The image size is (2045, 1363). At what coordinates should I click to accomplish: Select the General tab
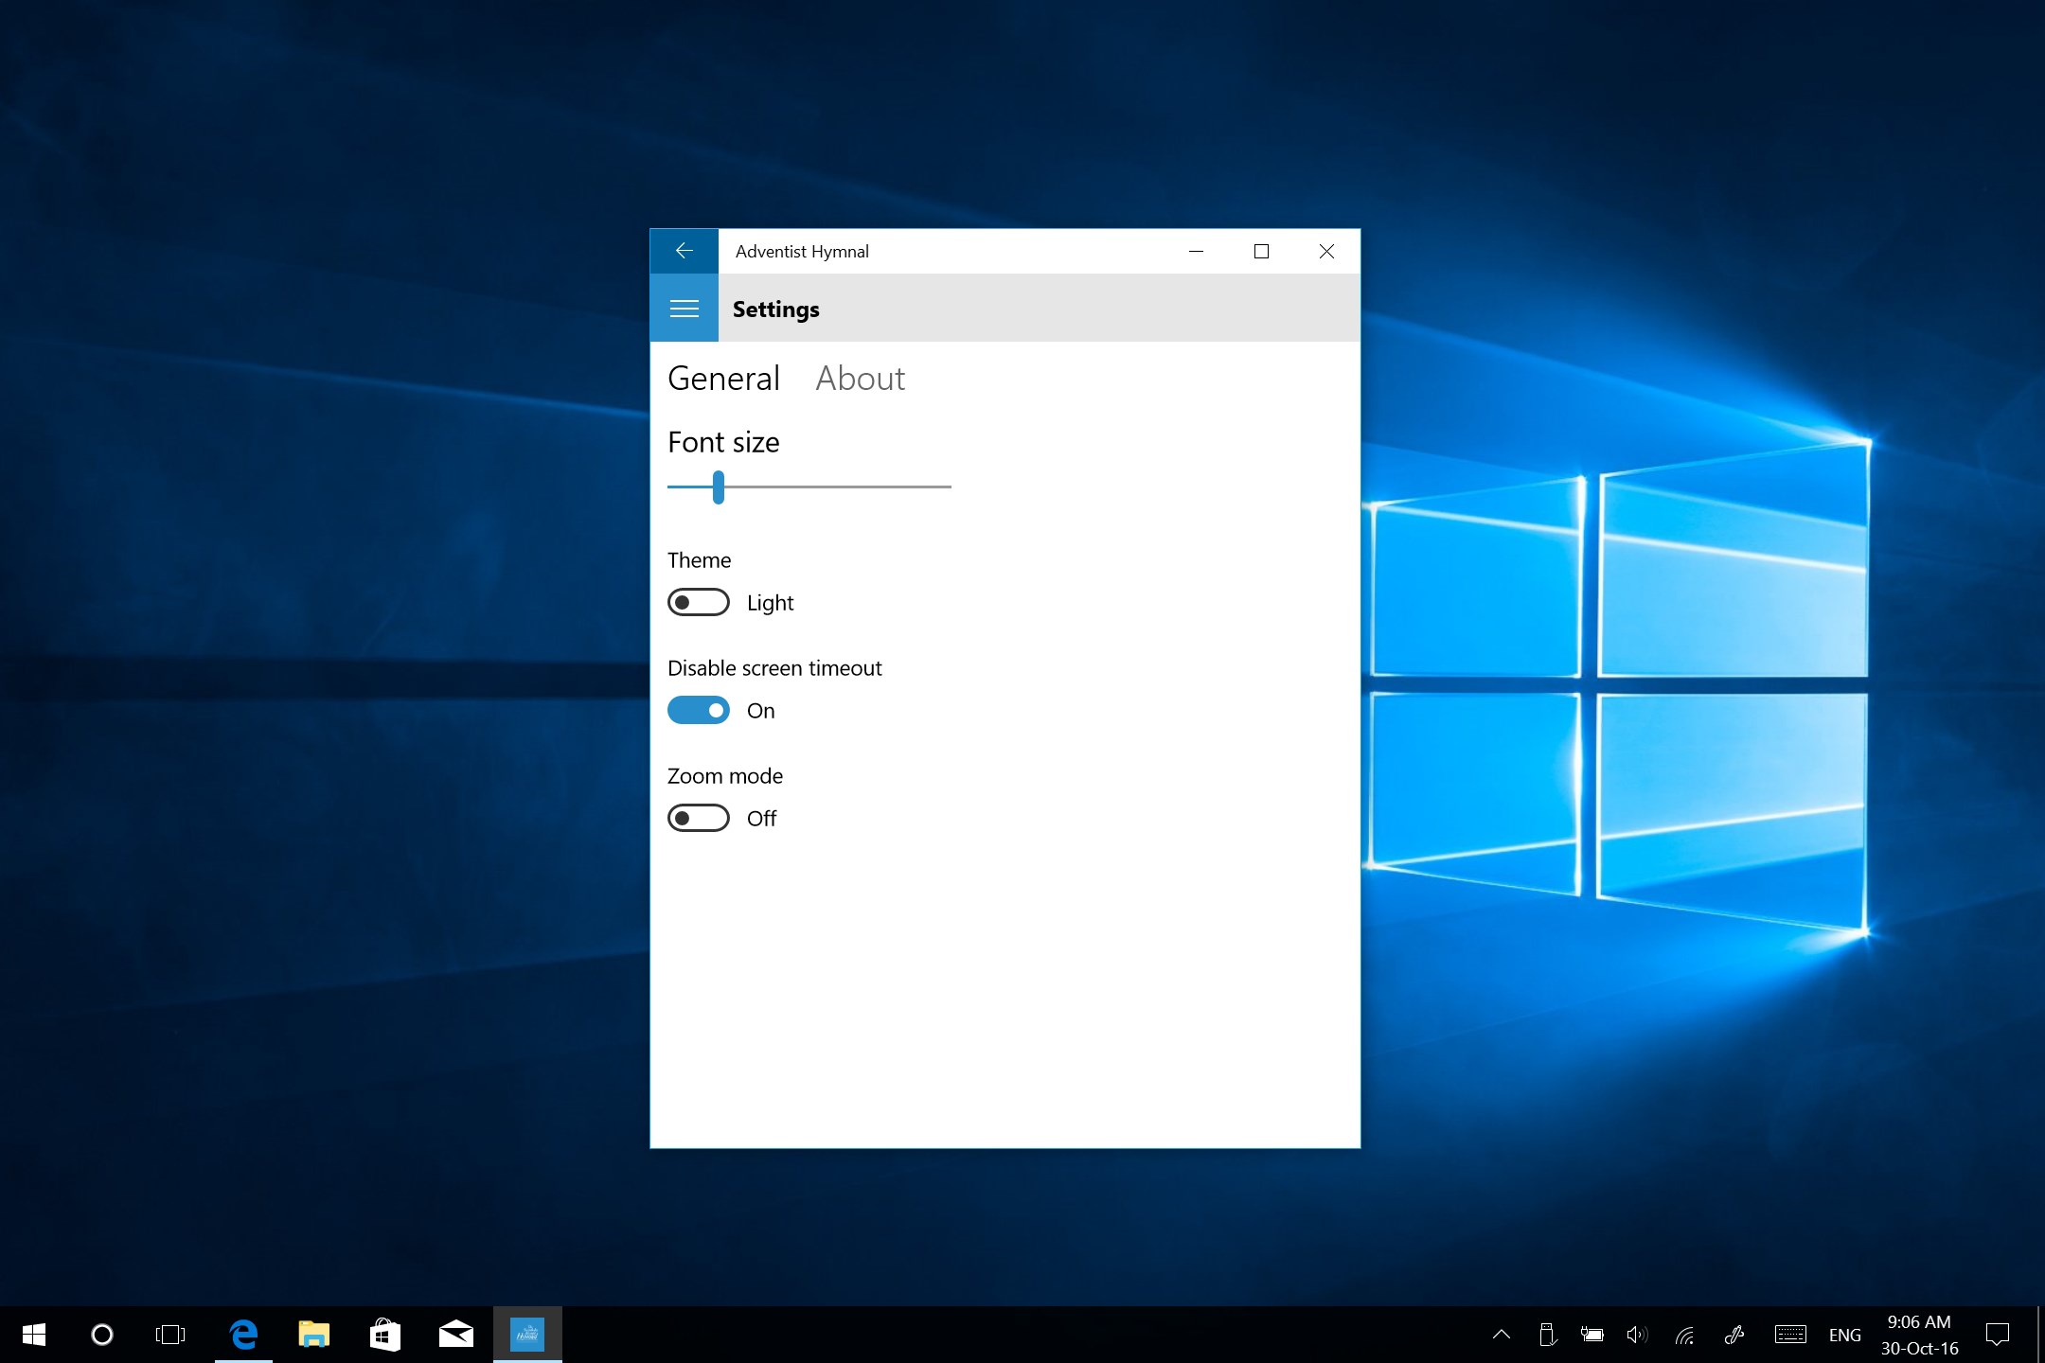coord(723,379)
